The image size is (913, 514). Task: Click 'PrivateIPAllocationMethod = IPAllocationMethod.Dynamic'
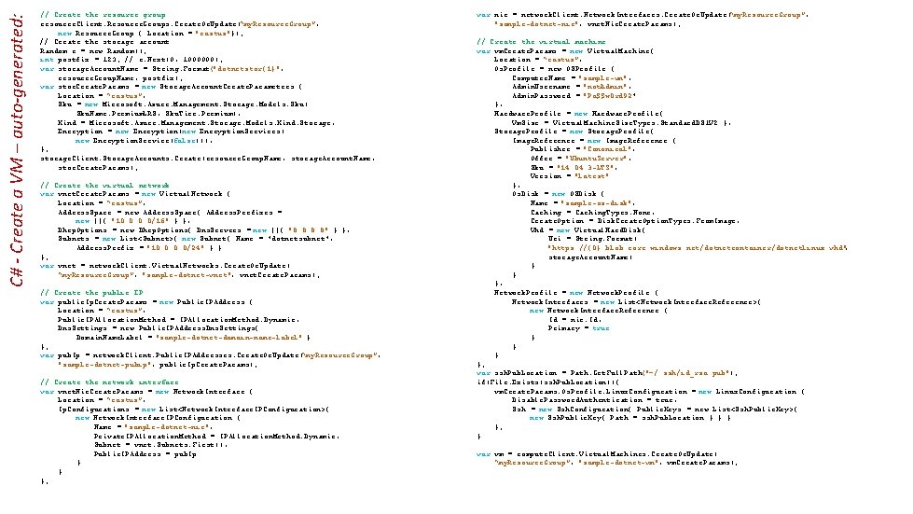[x=216, y=436]
